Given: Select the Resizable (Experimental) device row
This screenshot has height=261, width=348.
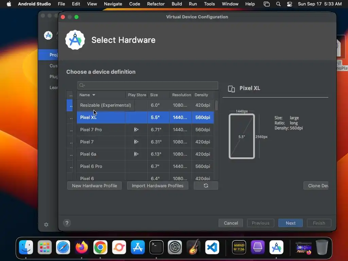Looking at the screenshot, I should point(145,105).
